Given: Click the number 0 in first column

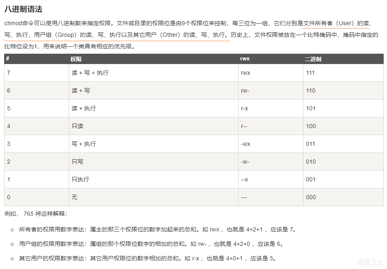Looking at the screenshot, I should 9,197.
